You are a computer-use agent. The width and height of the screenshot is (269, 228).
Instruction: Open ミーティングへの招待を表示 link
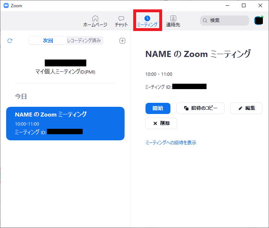point(171,142)
